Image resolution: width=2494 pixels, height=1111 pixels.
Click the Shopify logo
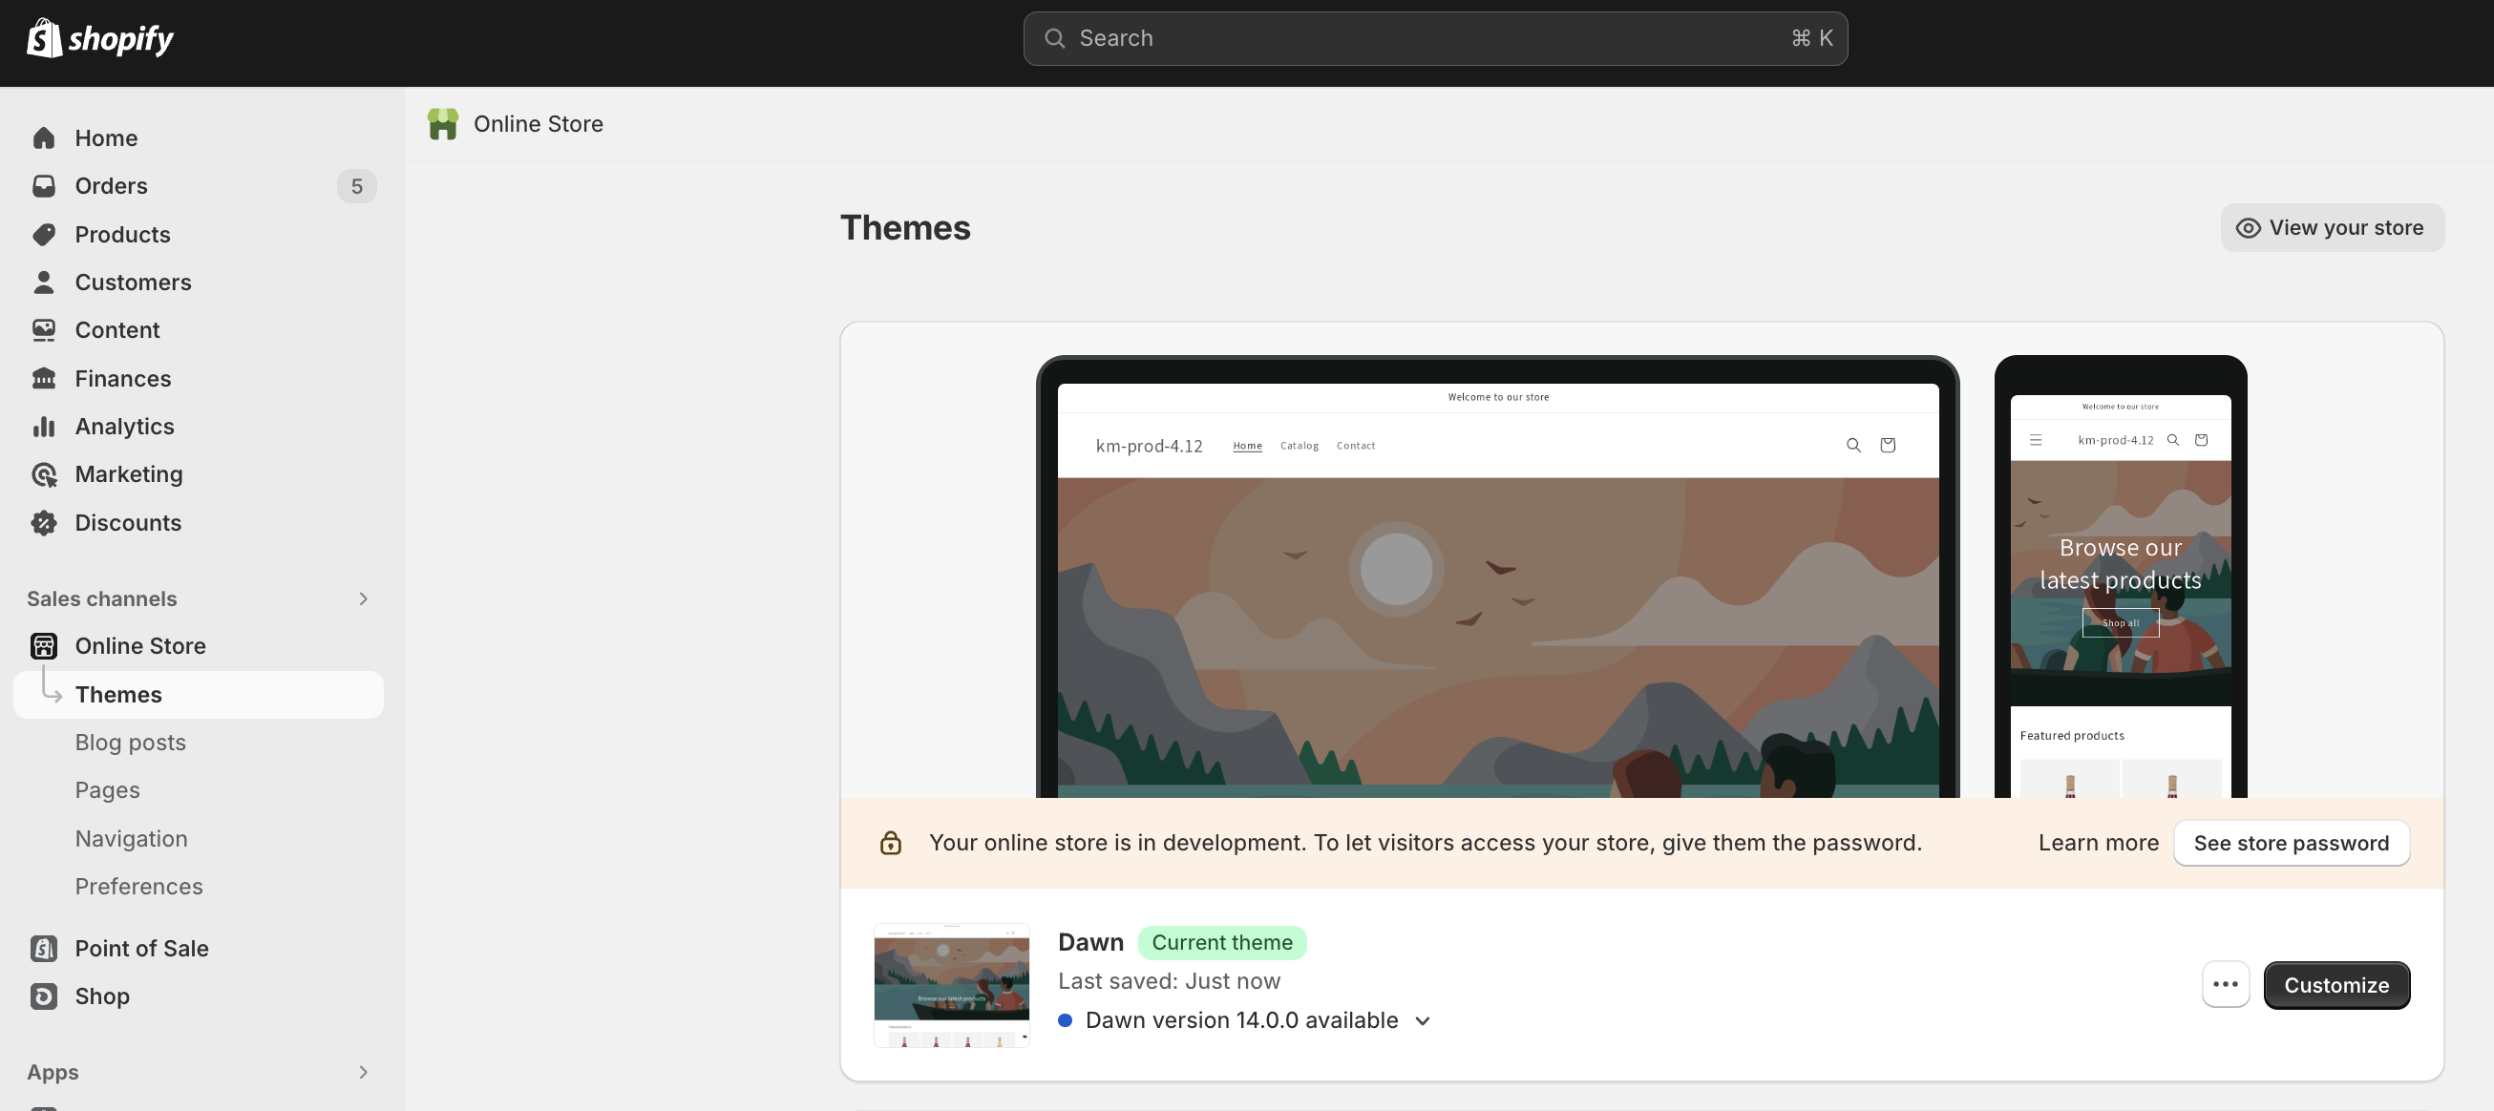[99, 39]
